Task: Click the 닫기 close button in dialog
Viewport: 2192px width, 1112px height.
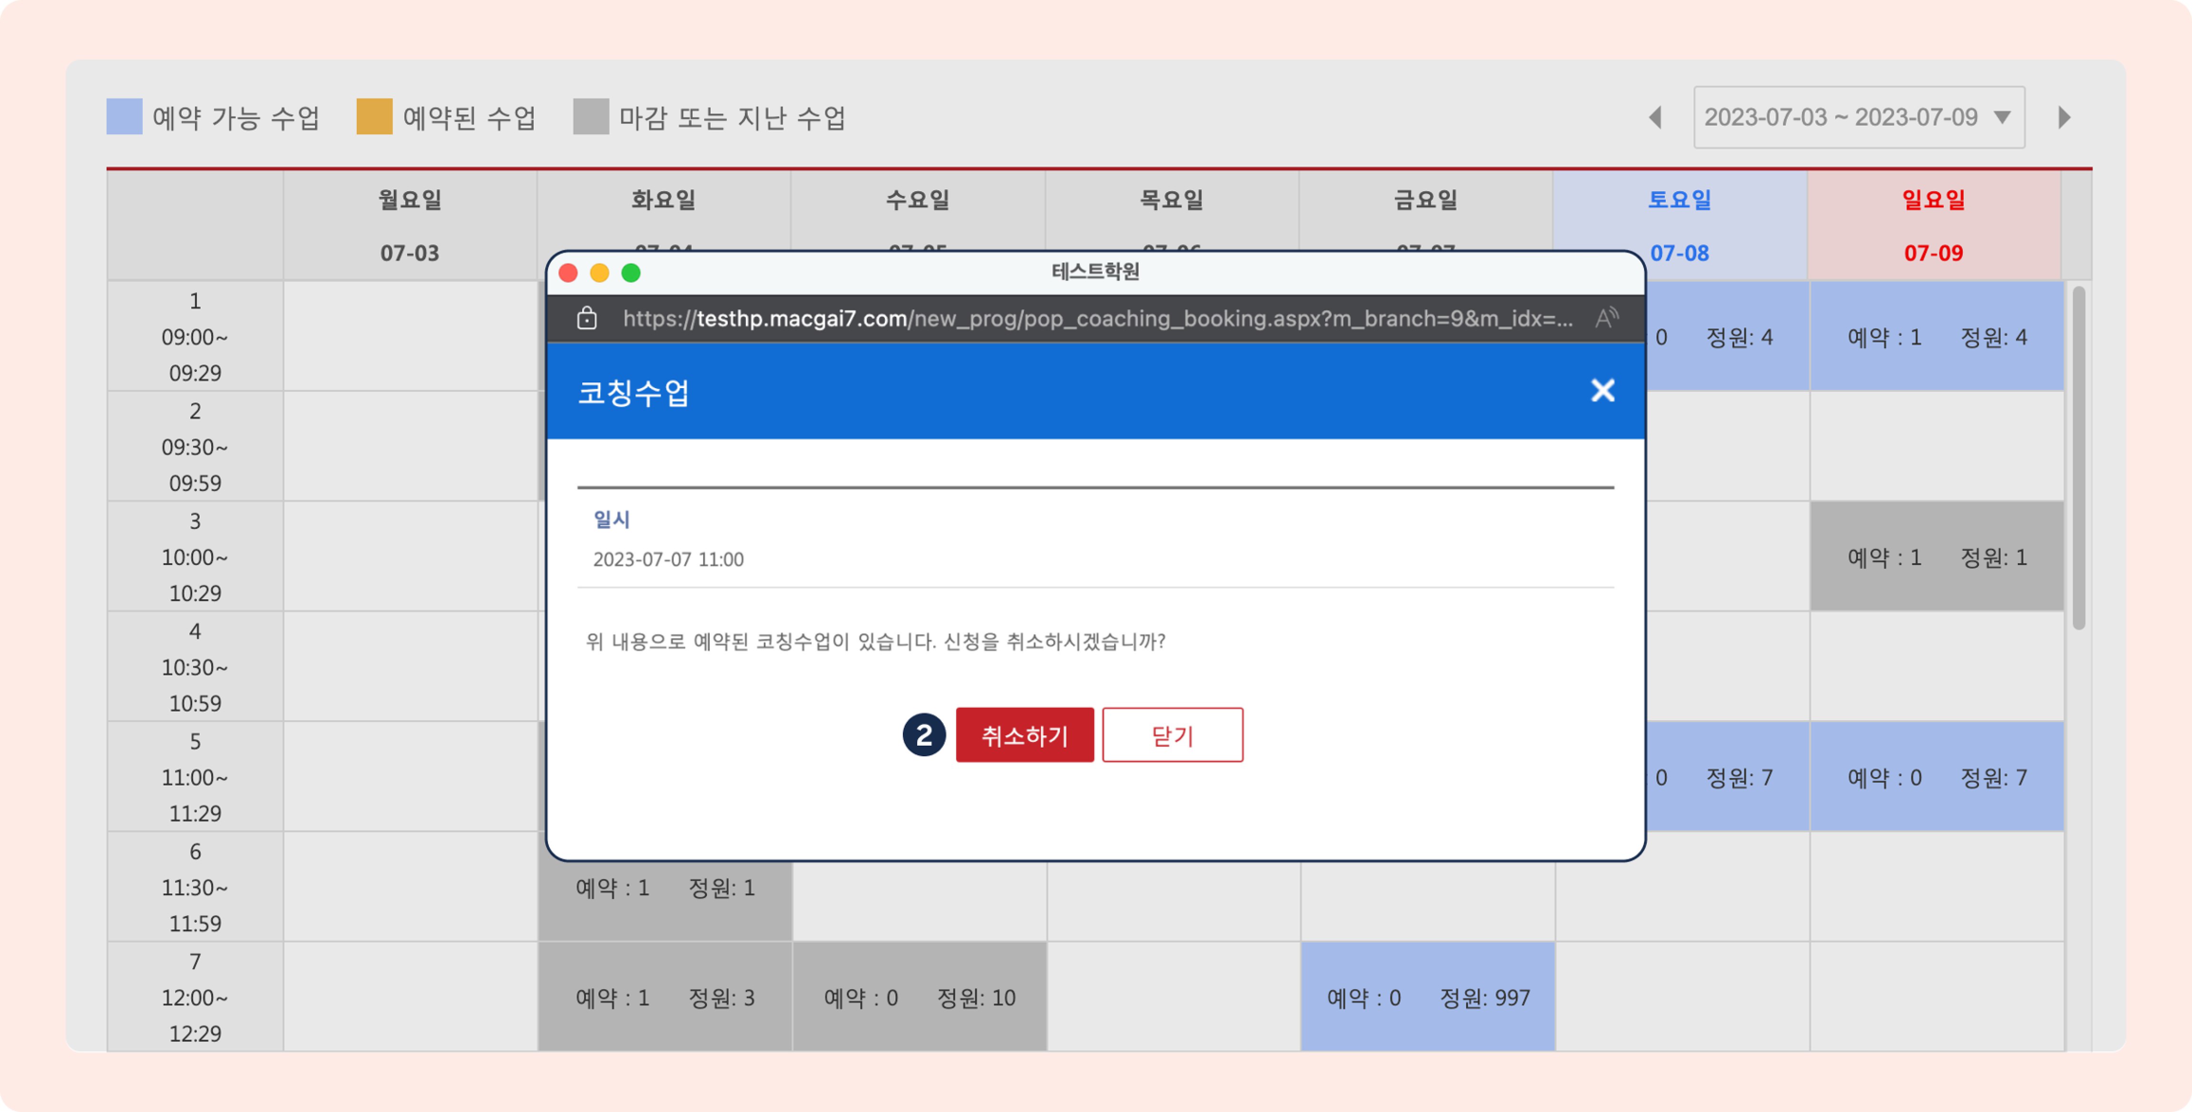Action: (x=1172, y=735)
